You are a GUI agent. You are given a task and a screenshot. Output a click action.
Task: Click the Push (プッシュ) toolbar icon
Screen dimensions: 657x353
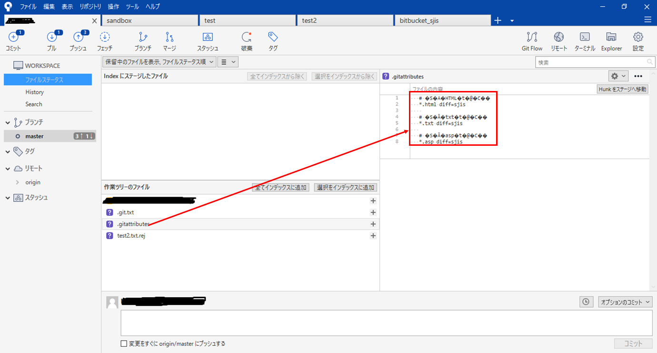pyautogui.click(x=78, y=37)
